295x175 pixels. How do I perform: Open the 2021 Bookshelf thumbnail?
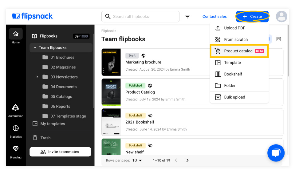pyautogui.click(x=111, y=122)
